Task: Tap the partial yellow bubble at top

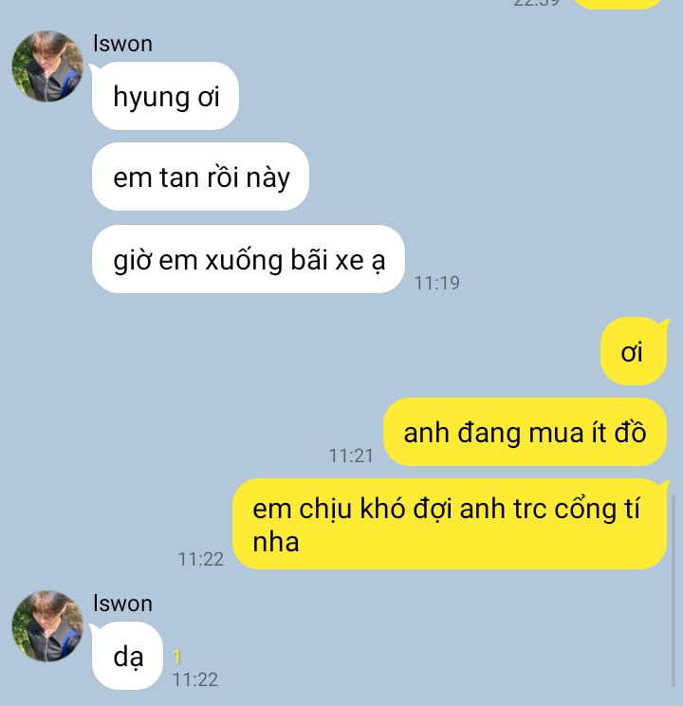Action: (x=618, y=4)
